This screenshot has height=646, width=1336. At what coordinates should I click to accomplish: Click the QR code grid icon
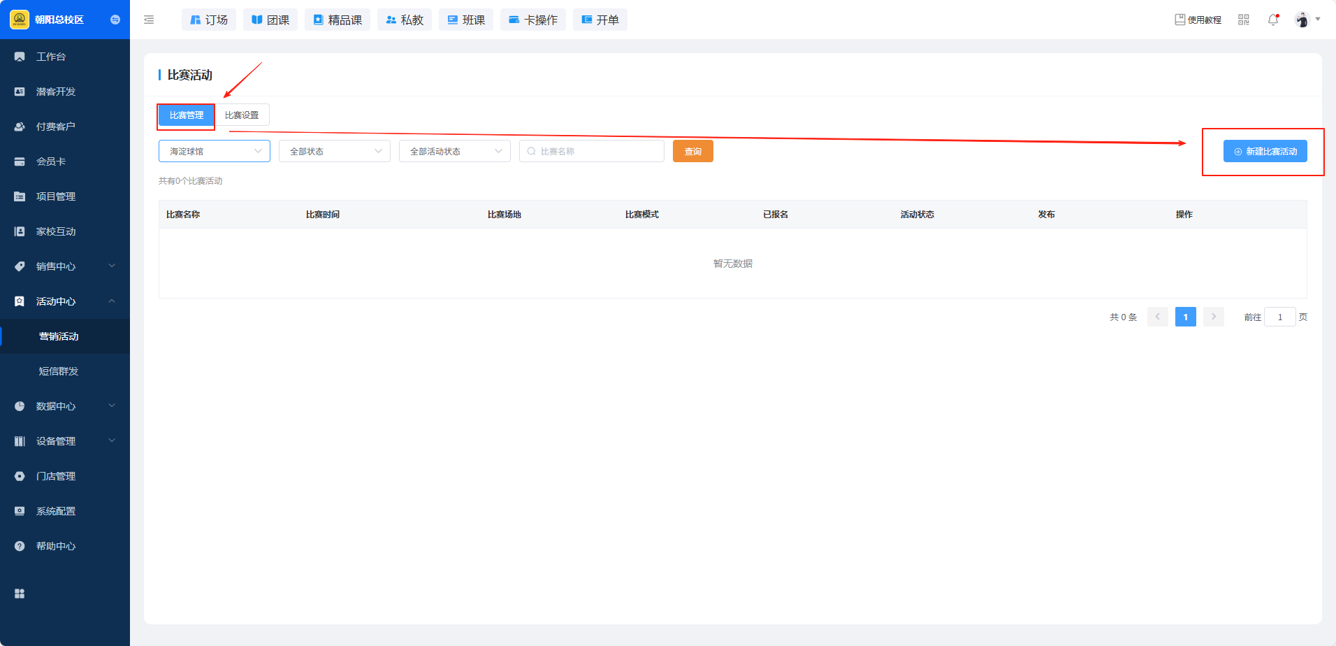click(1243, 20)
